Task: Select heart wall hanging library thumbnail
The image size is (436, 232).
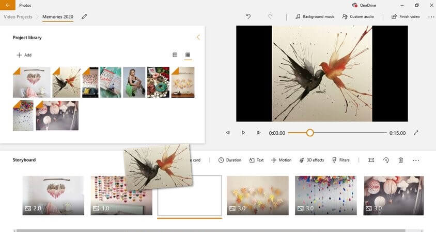Action: [32, 82]
